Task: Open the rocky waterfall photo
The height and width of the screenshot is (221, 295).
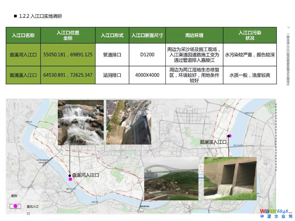Action: [x=81, y=122]
